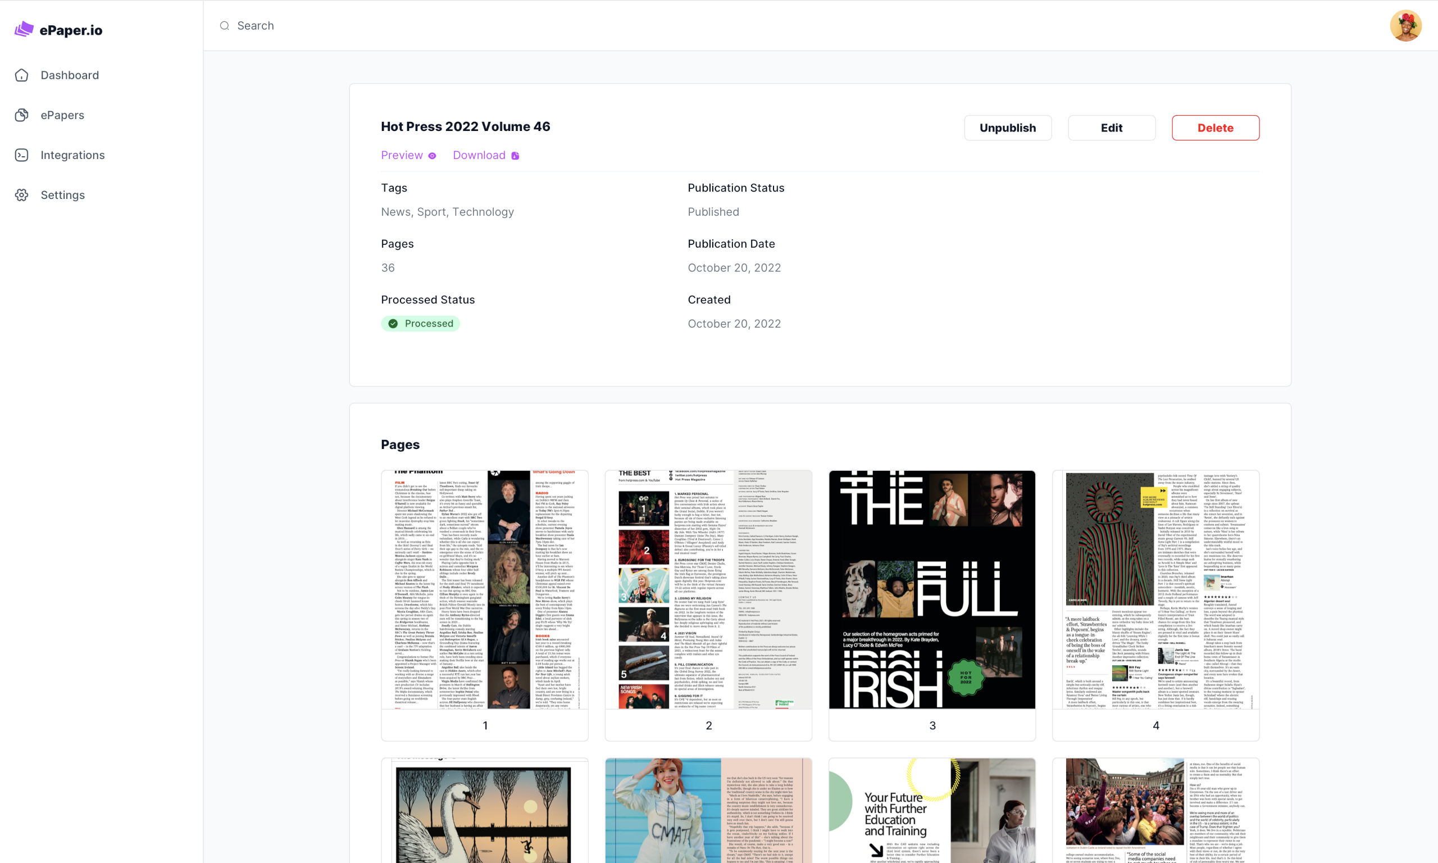Click the search magnifier icon
Image resolution: width=1438 pixels, height=863 pixels.
[224, 26]
